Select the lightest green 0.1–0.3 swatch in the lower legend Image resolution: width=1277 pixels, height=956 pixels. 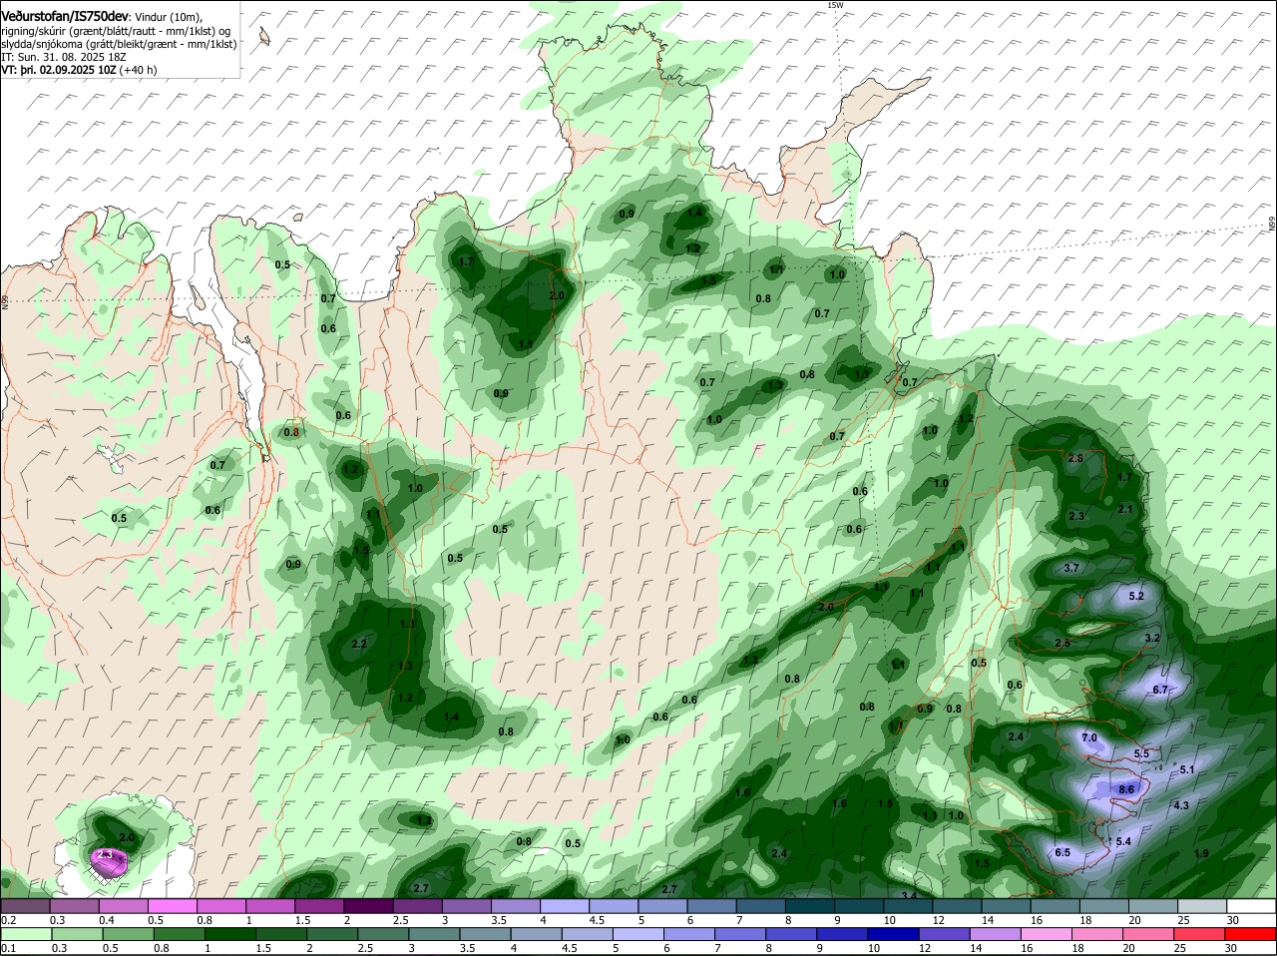click(27, 934)
